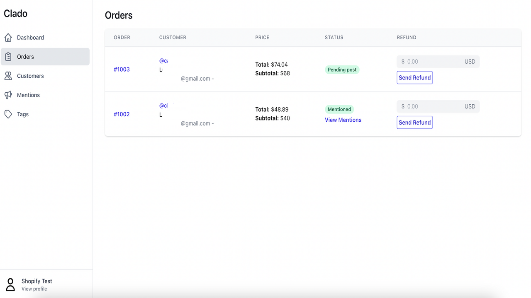Go to the Customers page

coord(45,76)
